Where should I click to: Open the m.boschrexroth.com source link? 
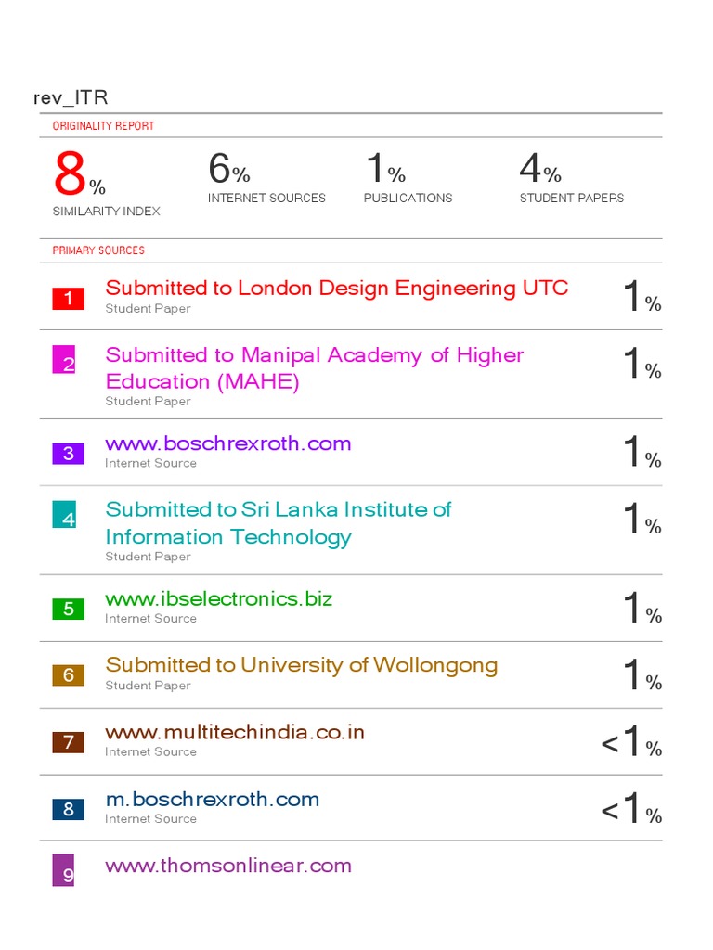coord(212,800)
